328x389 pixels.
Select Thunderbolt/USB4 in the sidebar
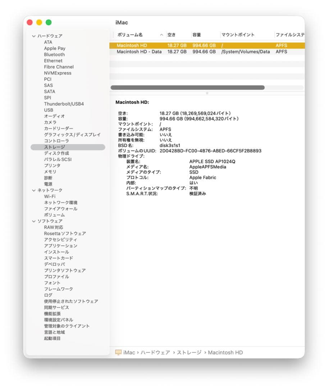pyautogui.click(x=63, y=104)
